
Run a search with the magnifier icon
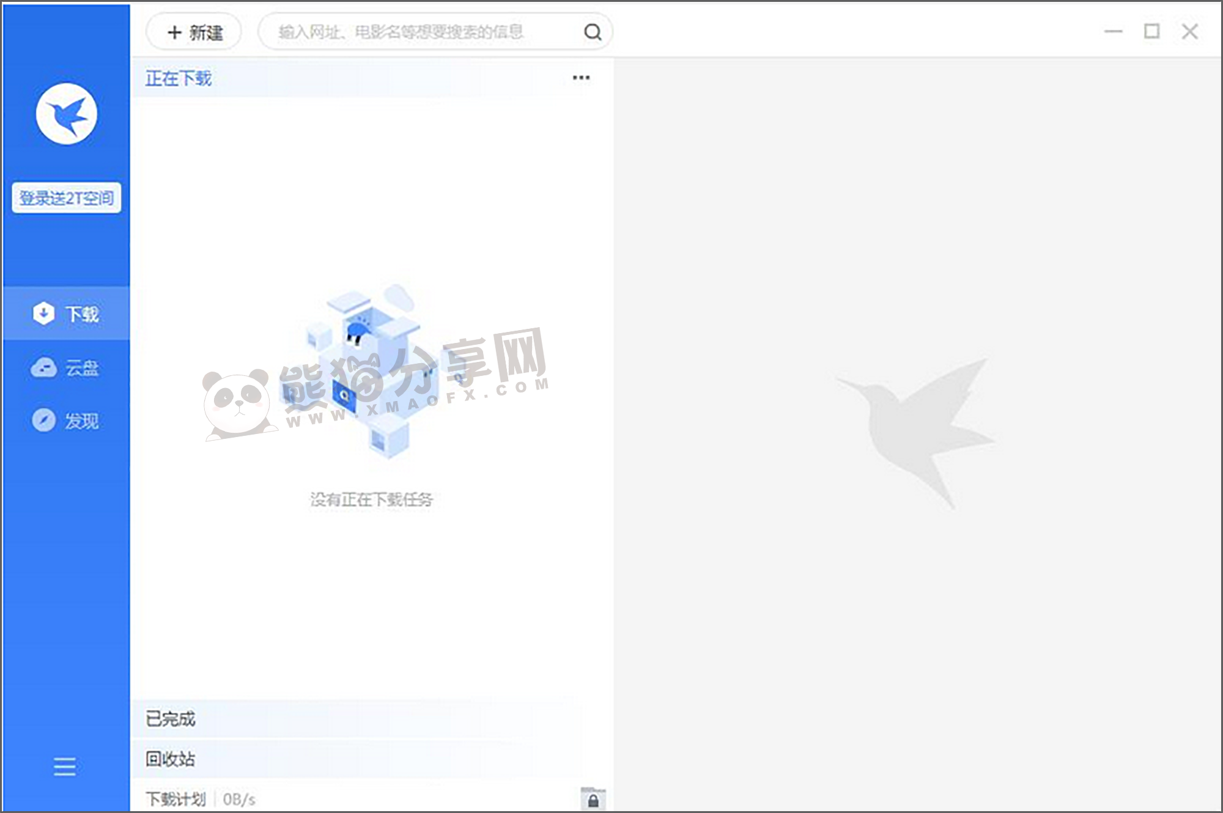point(591,32)
